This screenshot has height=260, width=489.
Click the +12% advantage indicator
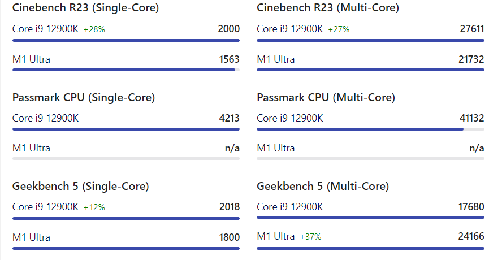click(94, 207)
